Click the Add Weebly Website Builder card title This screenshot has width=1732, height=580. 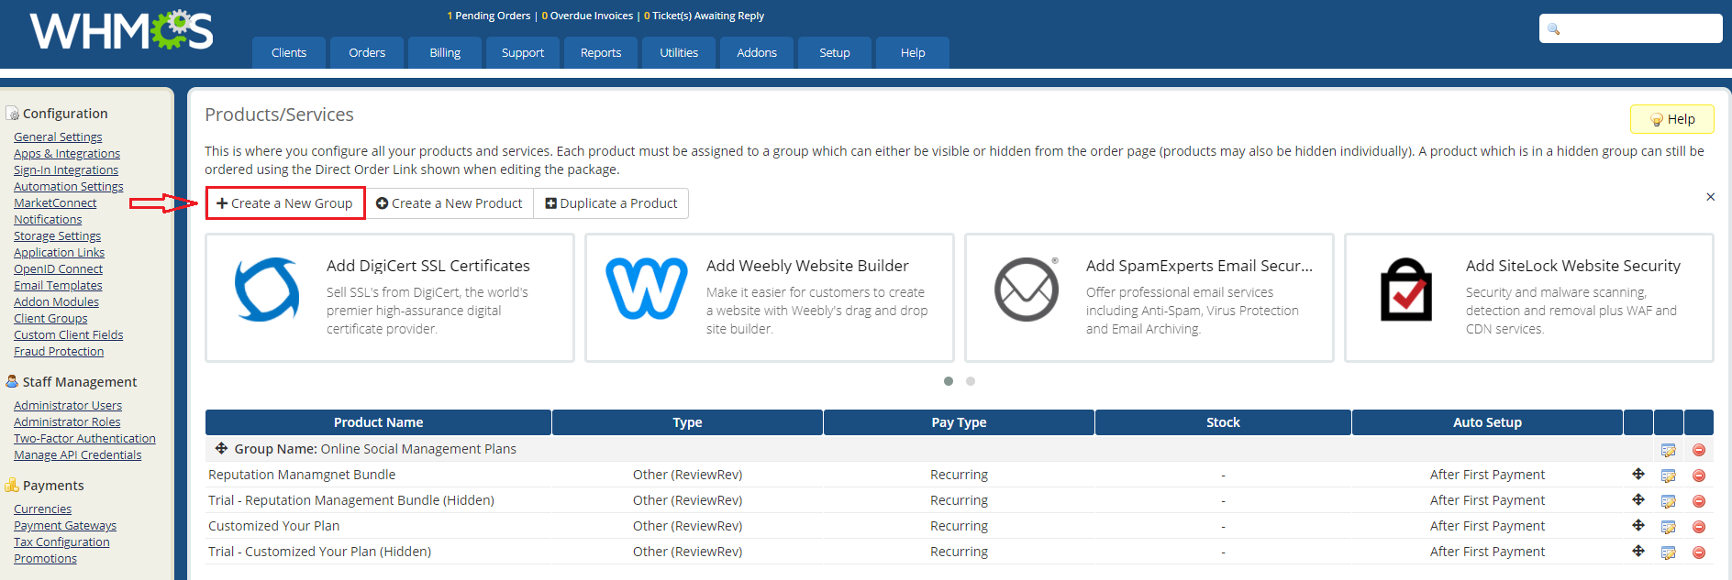pyautogui.click(x=807, y=266)
